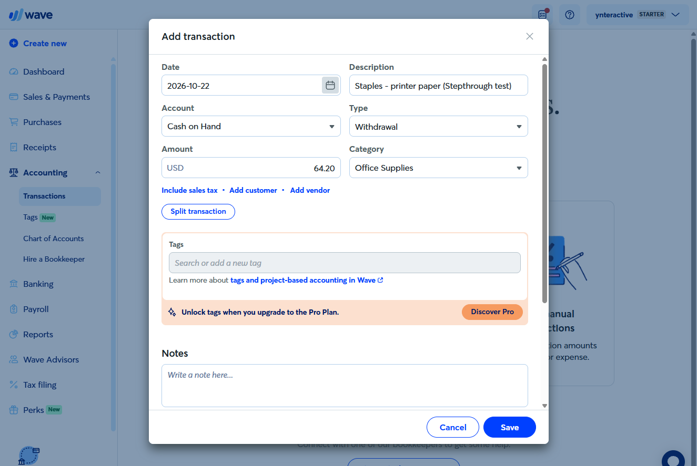Collapse the Accounting section chevron
Image resolution: width=697 pixels, height=466 pixels.
click(x=98, y=173)
